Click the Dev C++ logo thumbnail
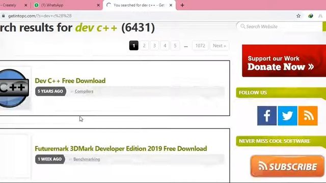This screenshot has width=326, height=183. [14, 88]
